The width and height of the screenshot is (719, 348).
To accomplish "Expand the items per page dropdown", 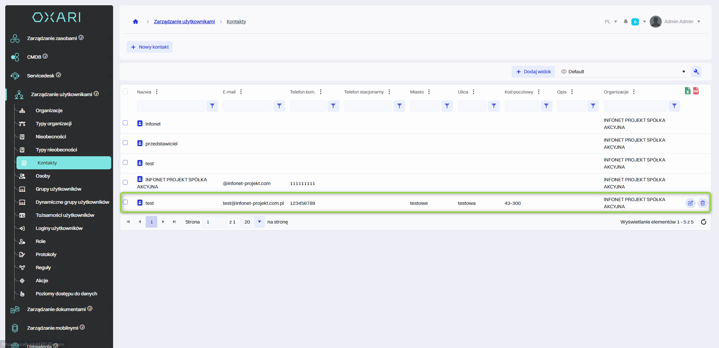I will click(x=259, y=222).
